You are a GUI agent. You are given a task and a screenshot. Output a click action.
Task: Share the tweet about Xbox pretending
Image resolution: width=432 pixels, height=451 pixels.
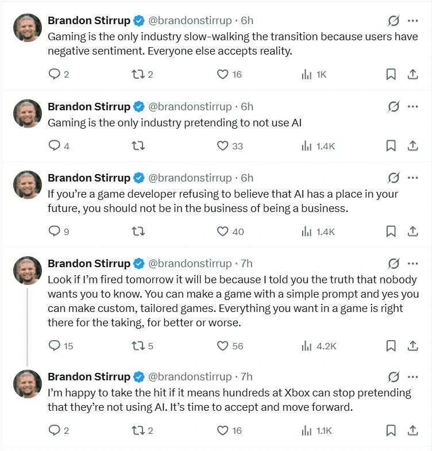[412, 430]
